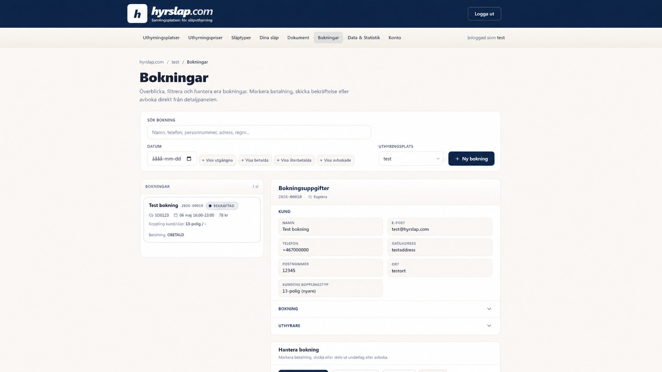Click the test breadcrumb link
Screen dimensions: 662x372
tap(175, 62)
